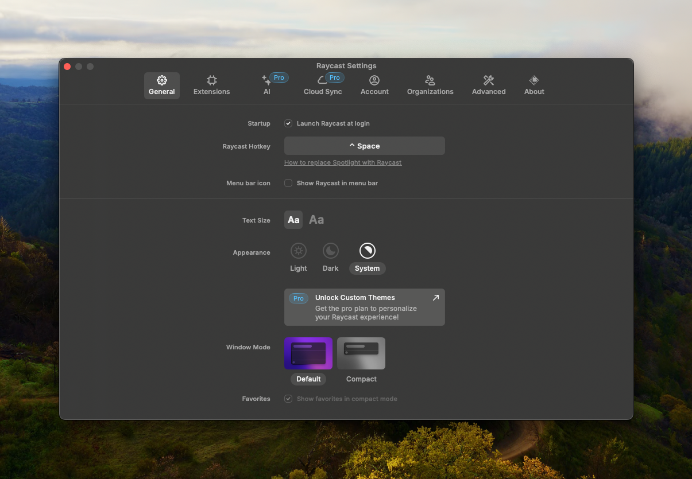This screenshot has height=479, width=692.
Task: Select the Compact window mode thumbnail
Action: click(361, 353)
